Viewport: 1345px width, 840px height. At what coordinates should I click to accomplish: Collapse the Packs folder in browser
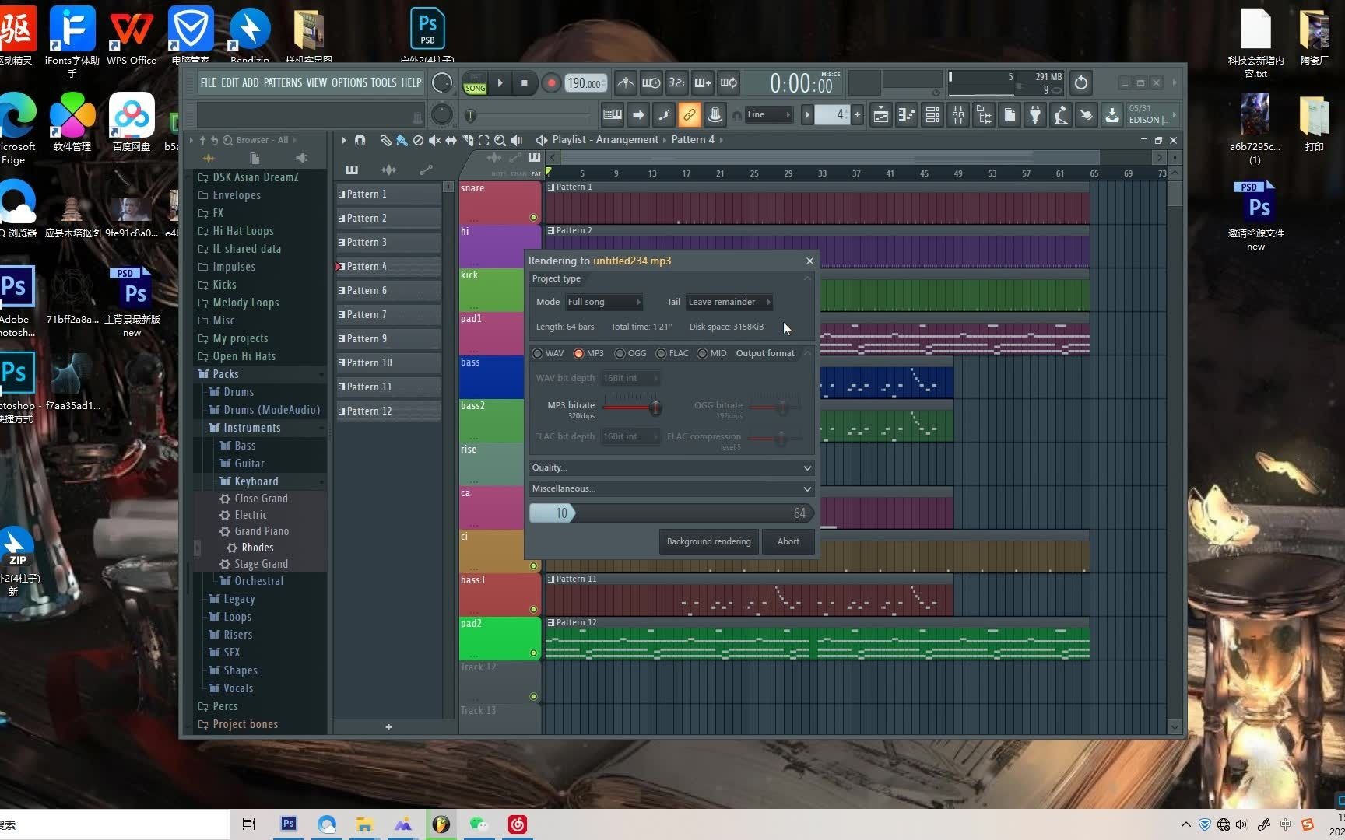[226, 374]
